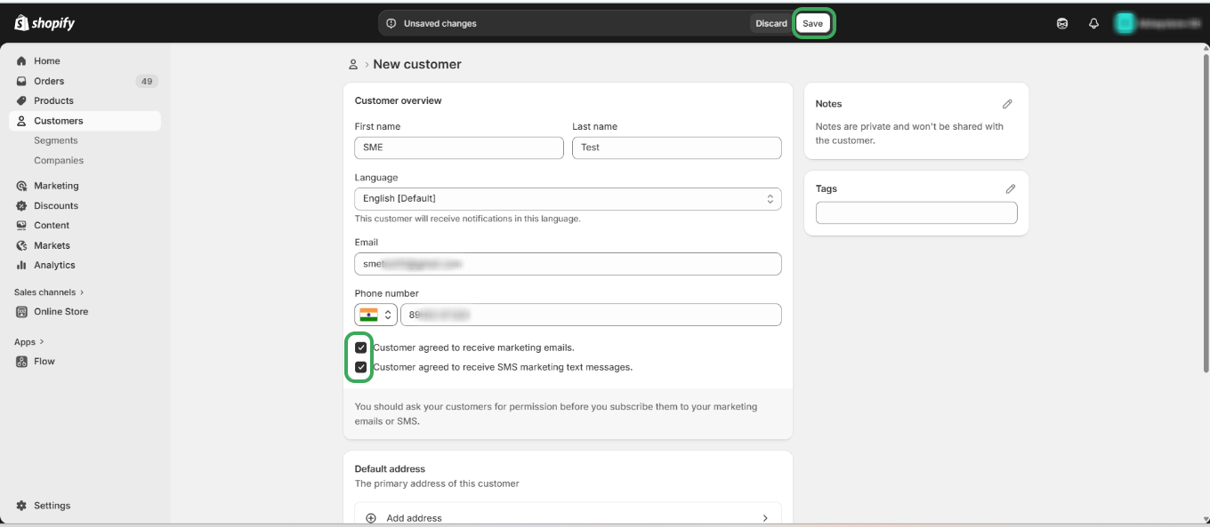Image resolution: width=1210 pixels, height=527 pixels.
Task: Expand the Apps section chevron
Action: click(x=41, y=342)
